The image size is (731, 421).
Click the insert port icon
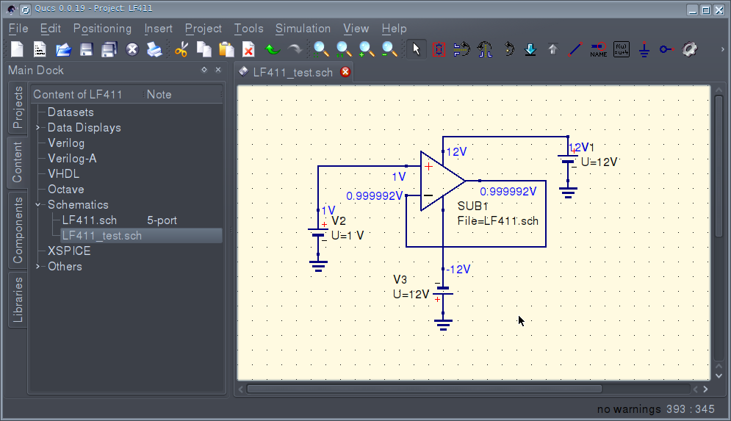point(666,50)
